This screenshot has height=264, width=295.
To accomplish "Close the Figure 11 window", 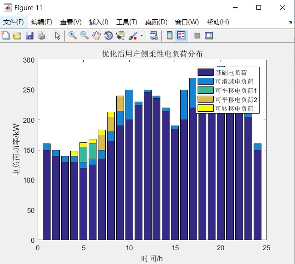I will pyautogui.click(x=283, y=7).
